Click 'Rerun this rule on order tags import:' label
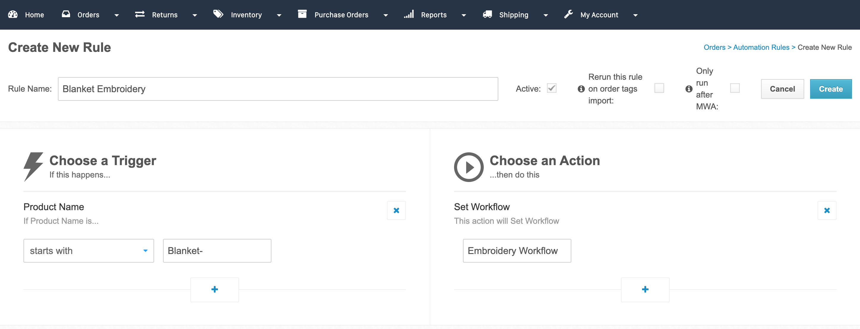Screen dimensions: 860x329 [x=615, y=89]
